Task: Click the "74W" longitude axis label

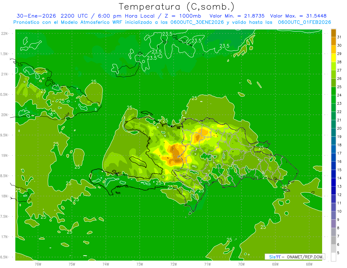Action: pos(106,264)
